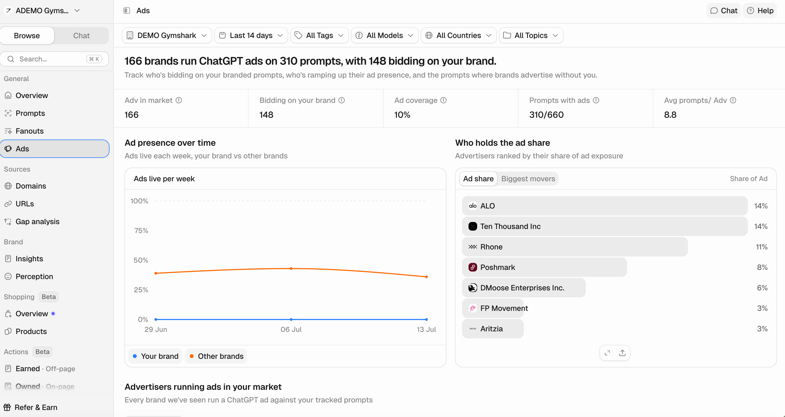Click the Help button in top bar

click(x=760, y=11)
